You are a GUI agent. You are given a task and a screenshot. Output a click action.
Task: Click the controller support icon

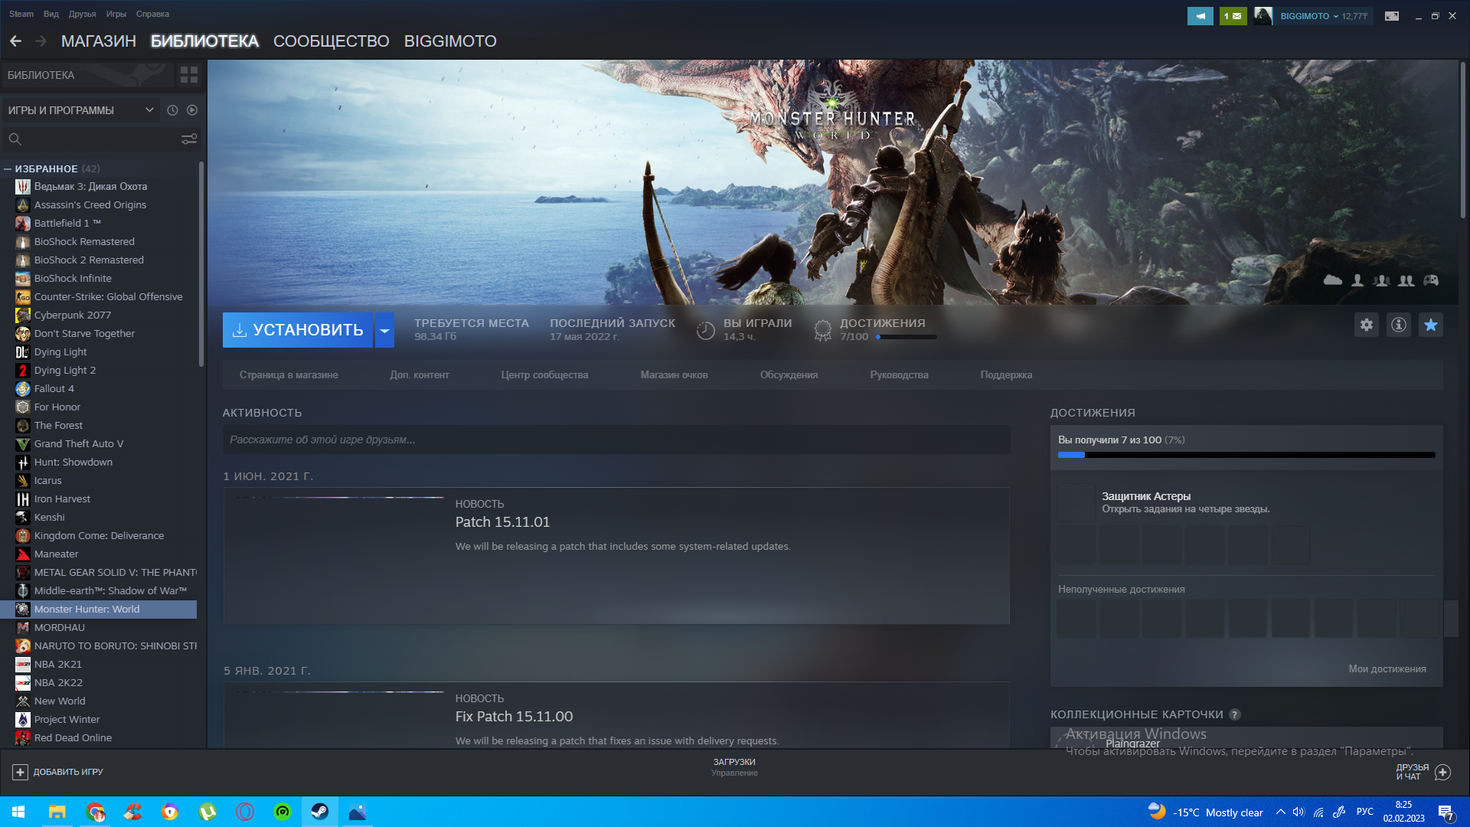tap(1431, 280)
